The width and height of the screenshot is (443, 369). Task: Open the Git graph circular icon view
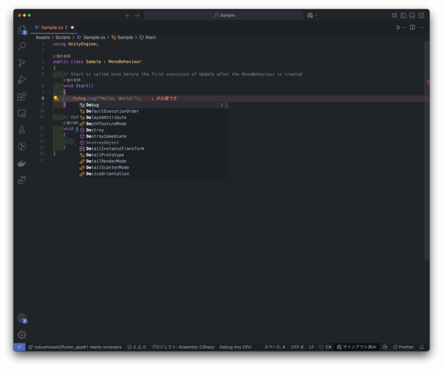click(22, 146)
